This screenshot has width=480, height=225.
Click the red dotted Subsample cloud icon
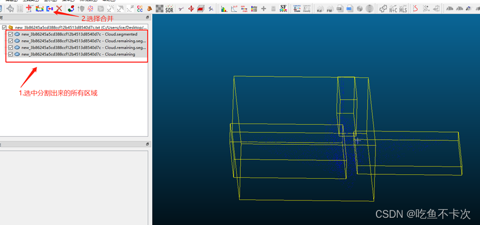pos(90,9)
